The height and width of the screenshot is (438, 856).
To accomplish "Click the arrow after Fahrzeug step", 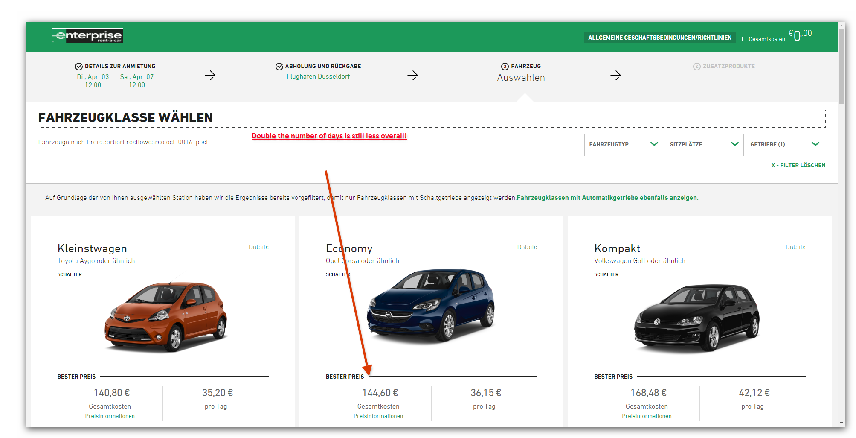I will 615,76.
